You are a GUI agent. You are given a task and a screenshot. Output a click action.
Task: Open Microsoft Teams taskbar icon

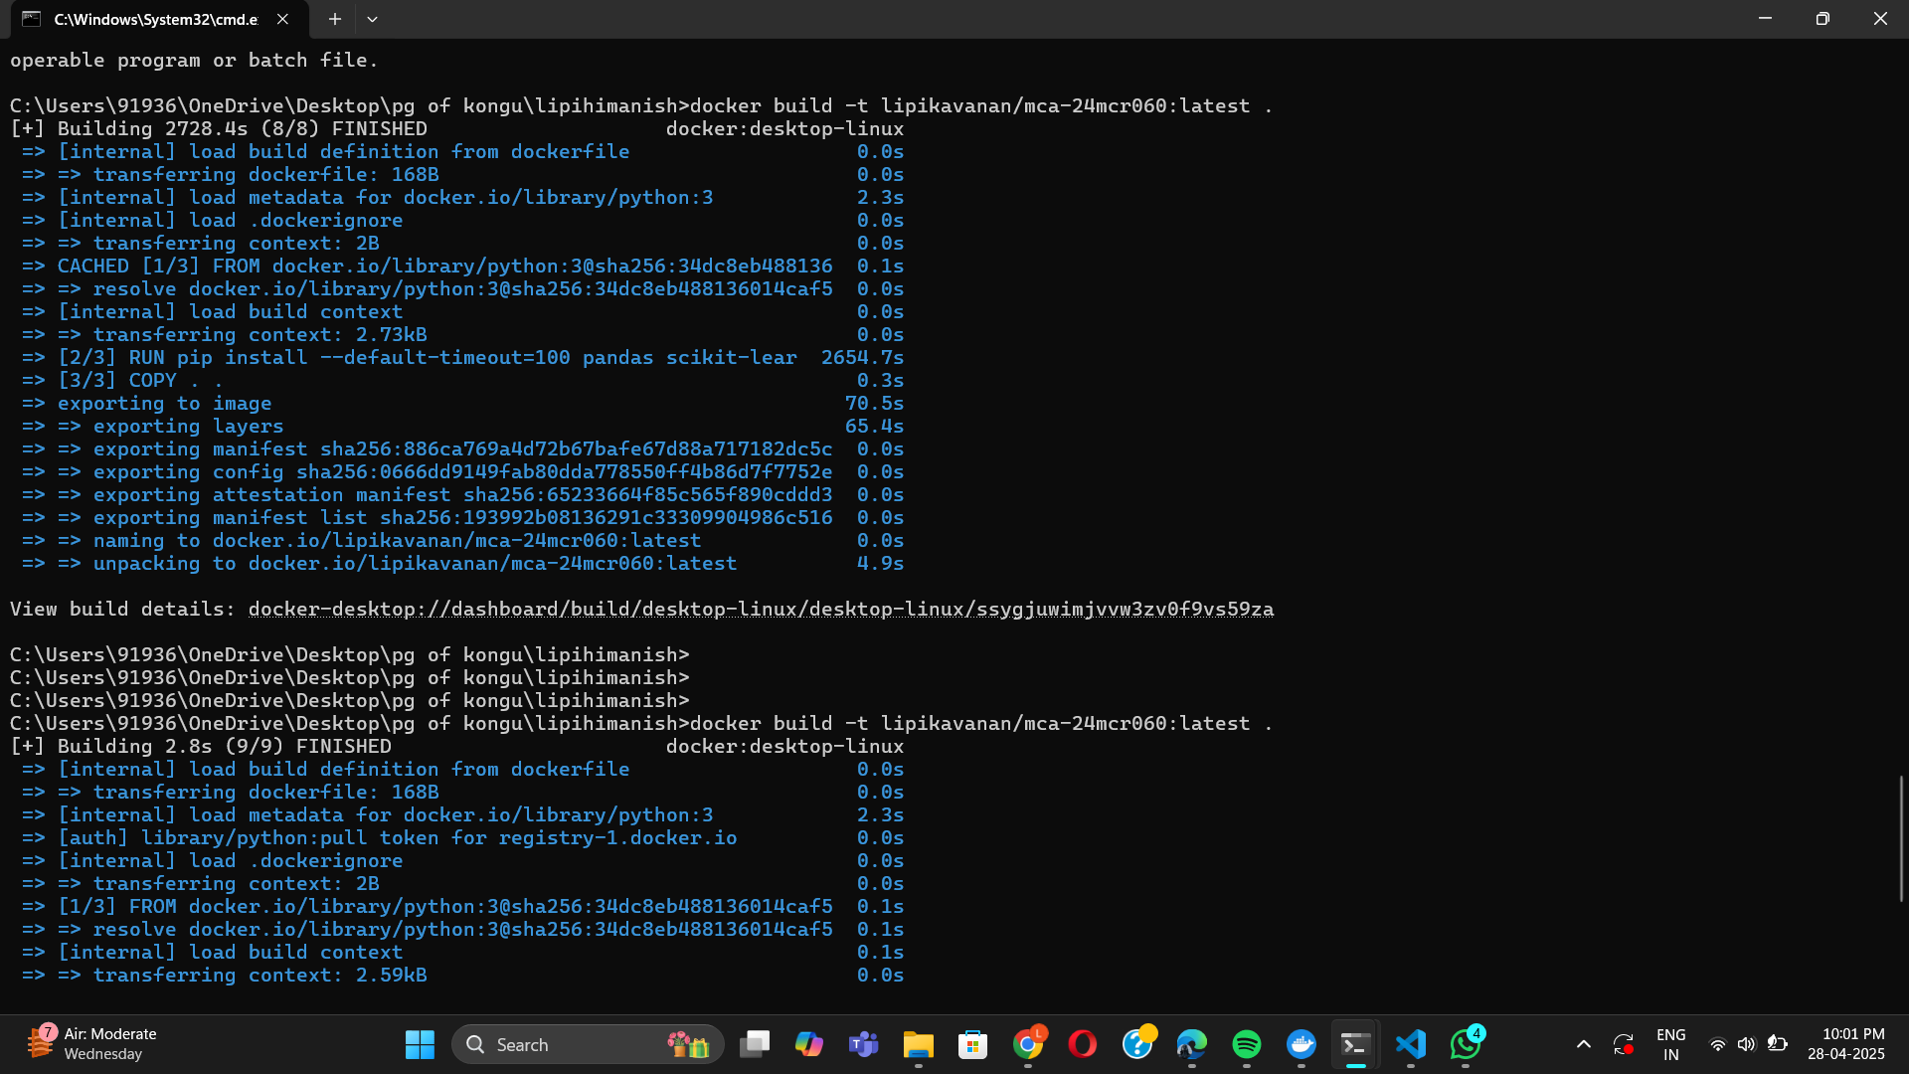(863, 1044)
